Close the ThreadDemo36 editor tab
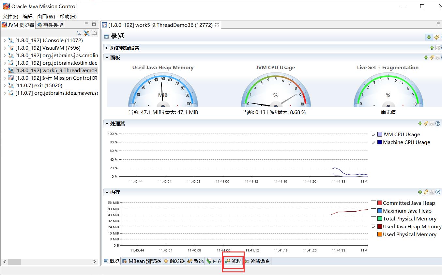The height and width of the screenshot is (275, 442). 217,24
